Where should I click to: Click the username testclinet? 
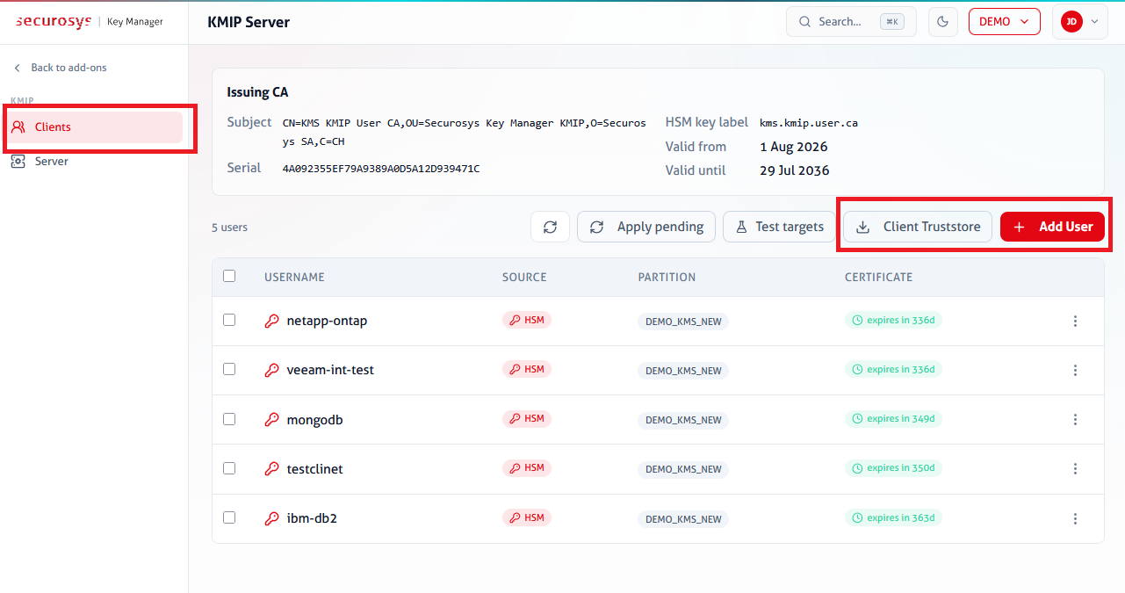(x=314, y=469)
